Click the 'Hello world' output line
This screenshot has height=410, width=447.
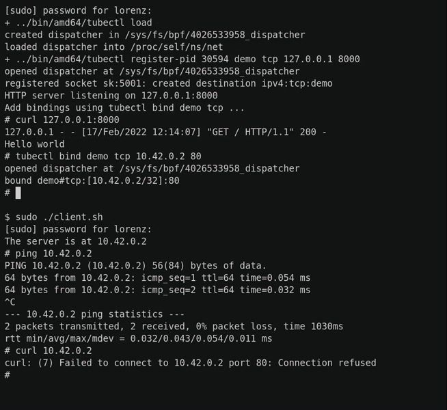34,144
